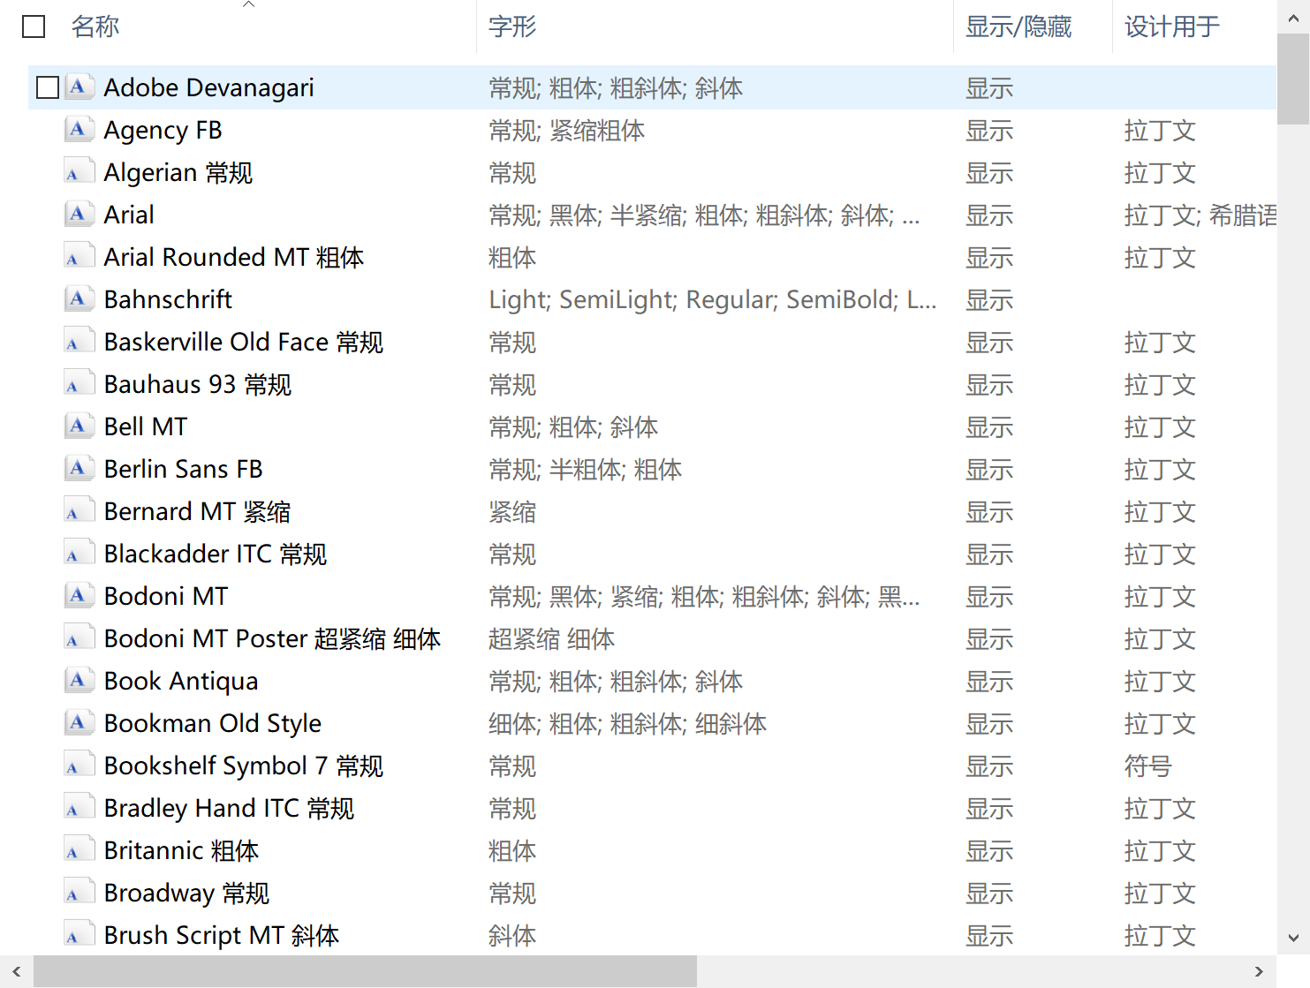This screenshot has width=1310, height=988.
Task: Click the Blackadder ITC font icon
Action: tap(80, 554)
